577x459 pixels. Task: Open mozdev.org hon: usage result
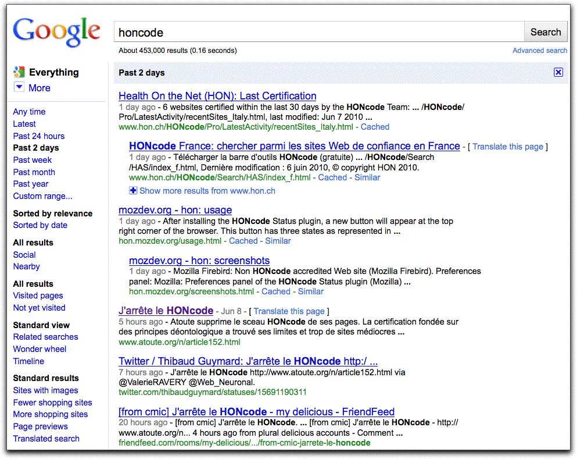tap(175, 210)
